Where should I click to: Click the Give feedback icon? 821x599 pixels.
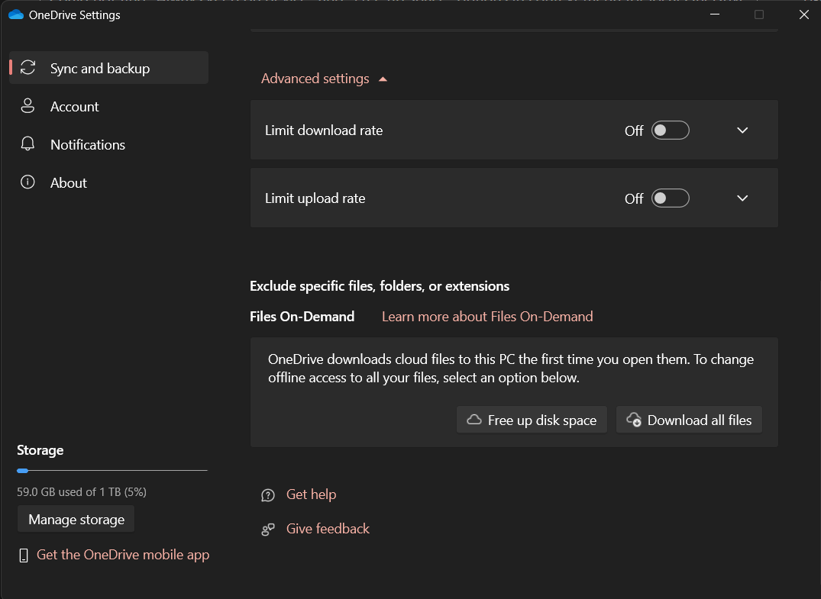tap(267, 528)
